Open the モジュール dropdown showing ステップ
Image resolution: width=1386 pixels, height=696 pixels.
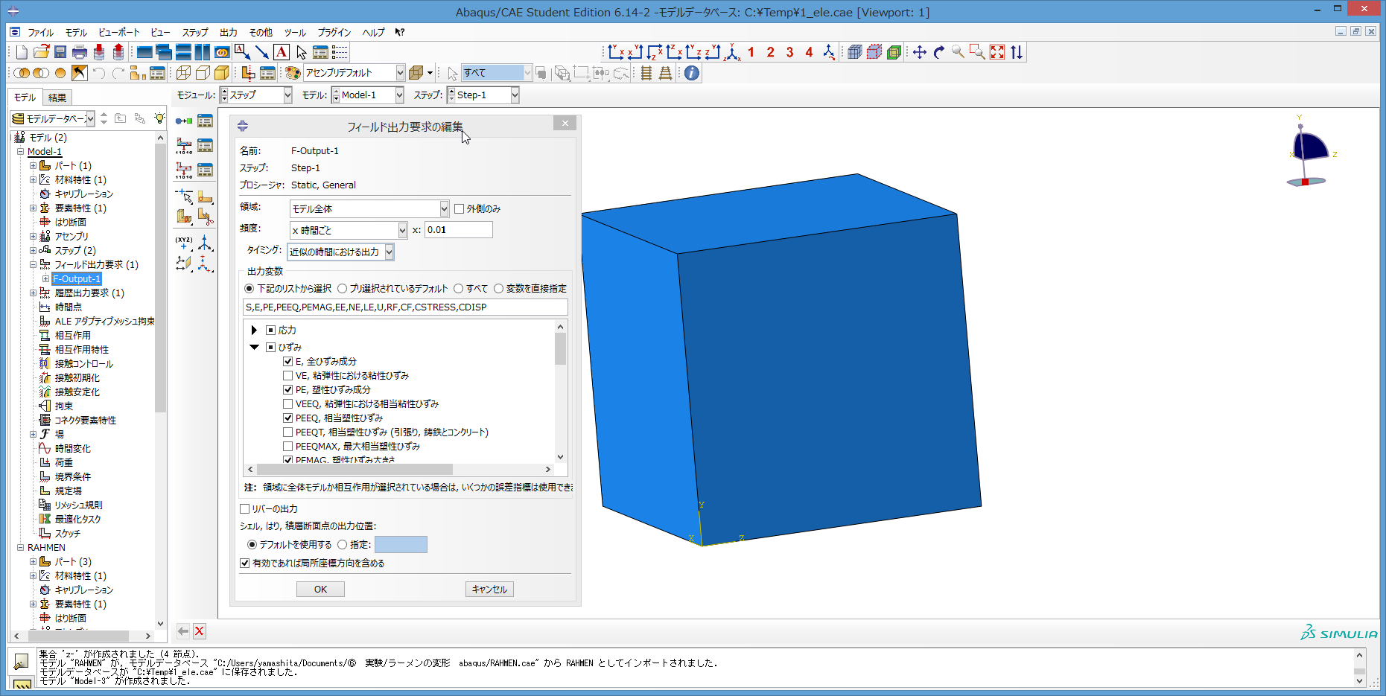pyautogui.click(x=256, y=95)
